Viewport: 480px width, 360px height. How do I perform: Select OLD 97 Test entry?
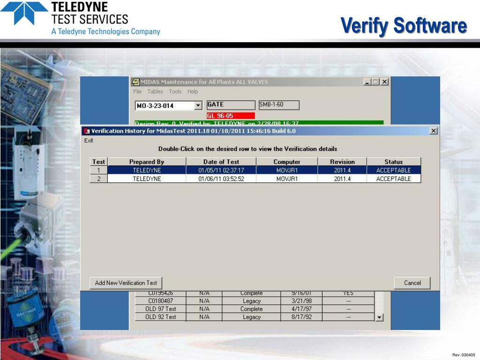pos(160,309)
